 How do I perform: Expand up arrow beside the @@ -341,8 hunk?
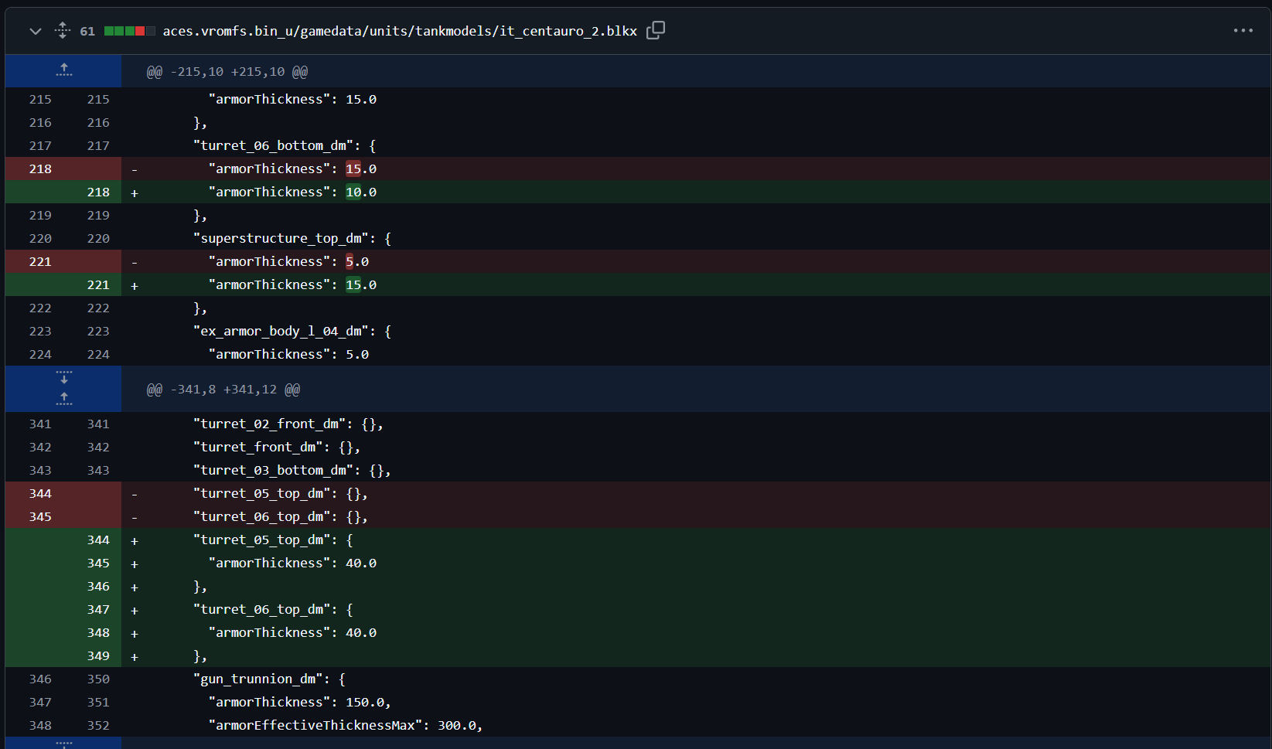tap(63, 399)
